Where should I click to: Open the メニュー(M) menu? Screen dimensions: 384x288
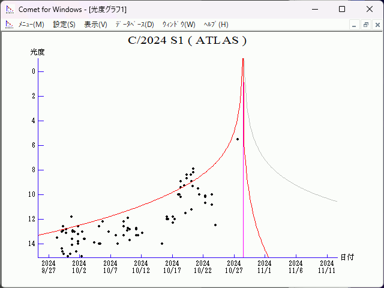(31, 25)
